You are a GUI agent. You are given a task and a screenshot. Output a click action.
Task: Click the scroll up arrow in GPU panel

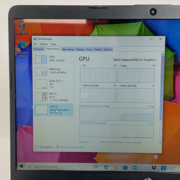coord(163,54)
